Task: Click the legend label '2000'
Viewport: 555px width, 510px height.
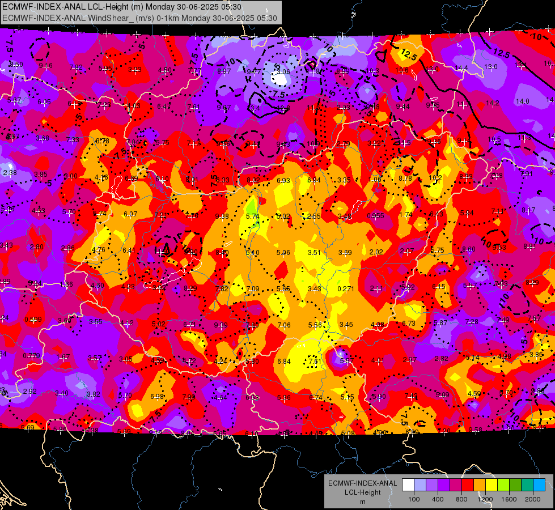Action: point(533,499)
